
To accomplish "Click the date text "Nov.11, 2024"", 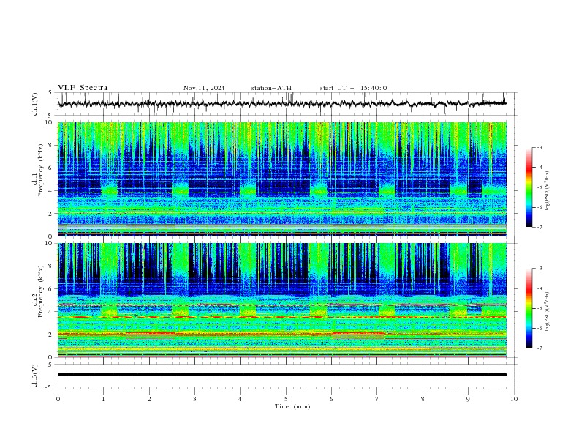I will pyautogui.click(x=204, y=88).
